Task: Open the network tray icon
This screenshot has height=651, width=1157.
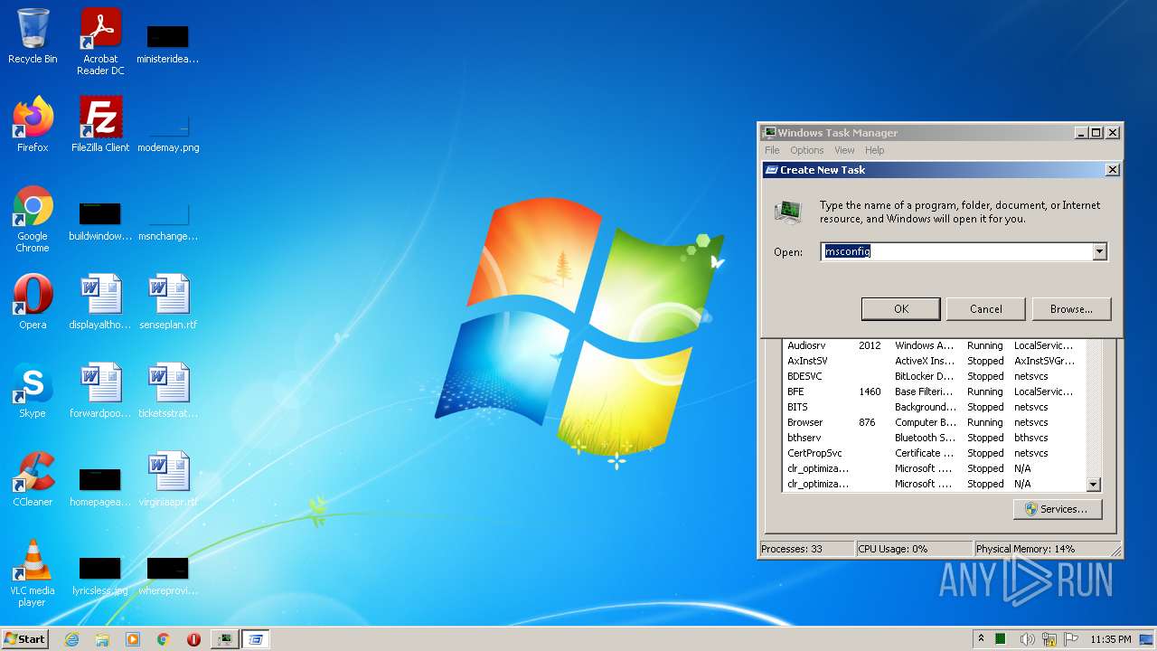Action: 1049,639
